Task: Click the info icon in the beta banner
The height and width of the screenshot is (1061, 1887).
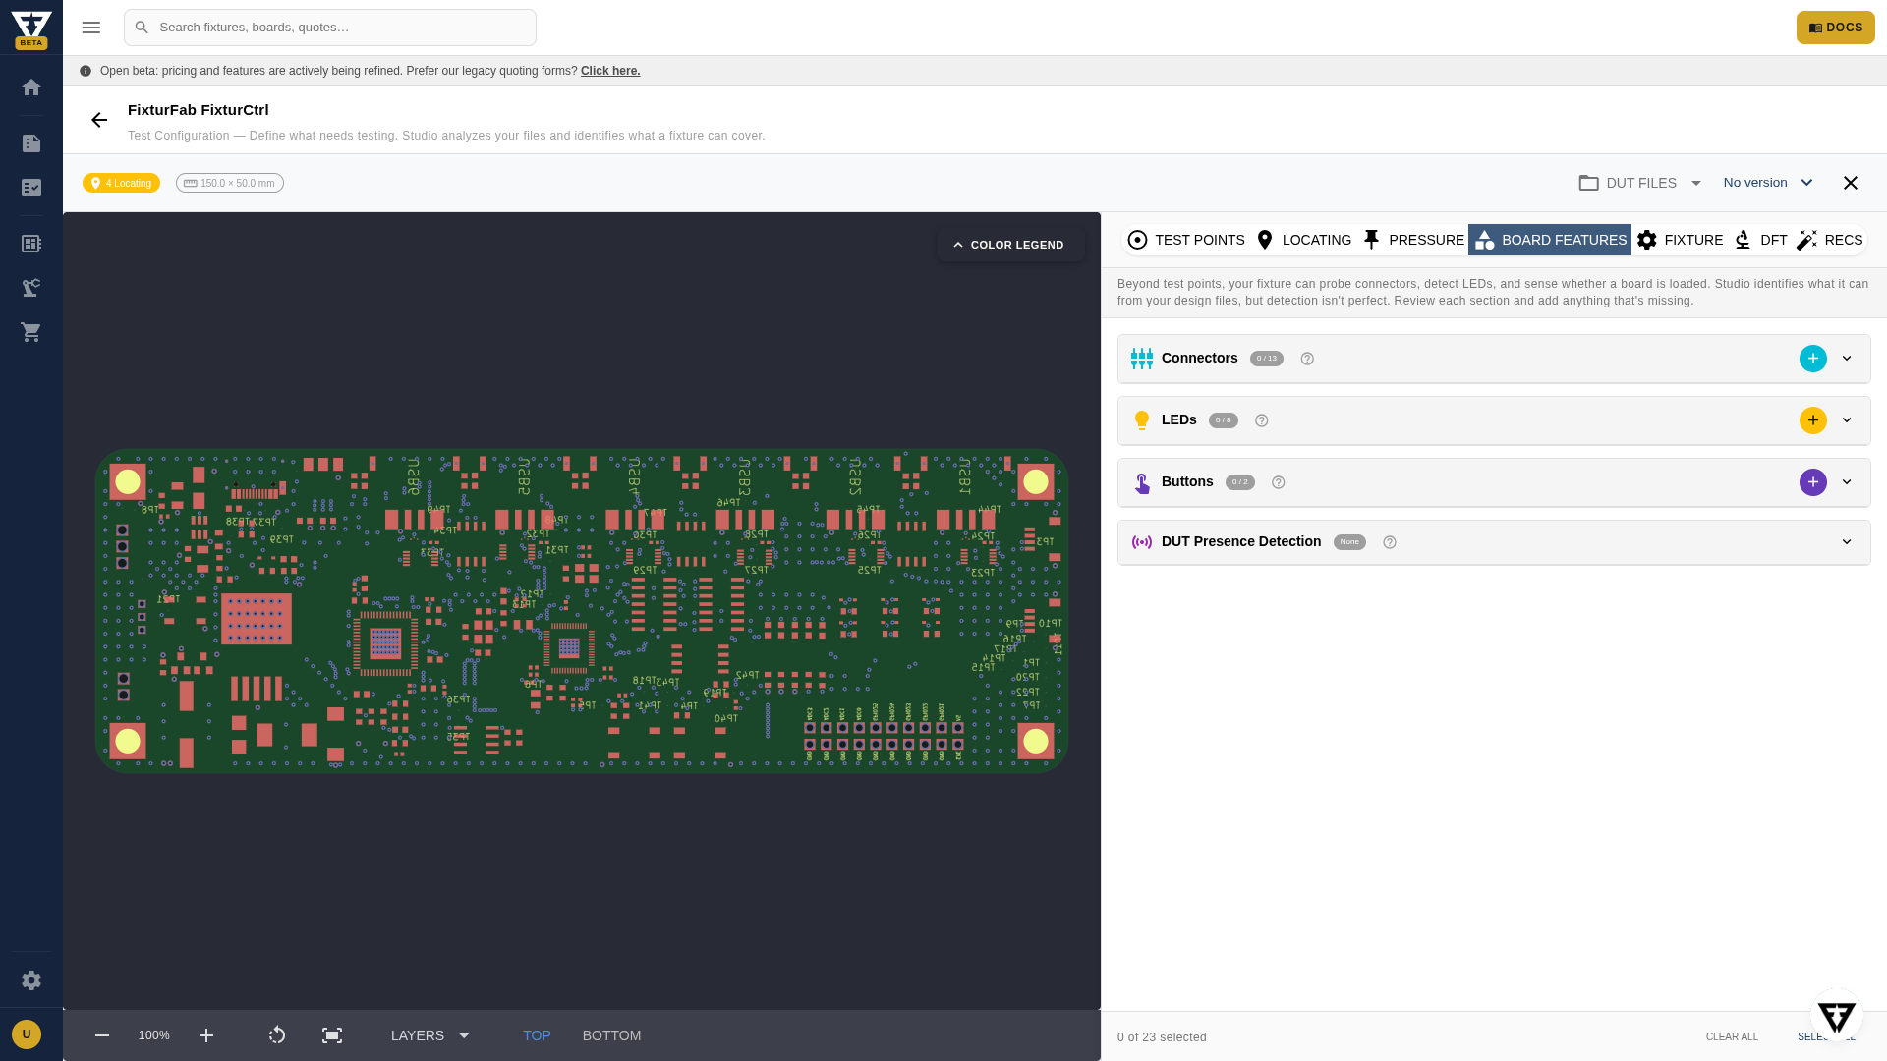Action: click(86, 71)
